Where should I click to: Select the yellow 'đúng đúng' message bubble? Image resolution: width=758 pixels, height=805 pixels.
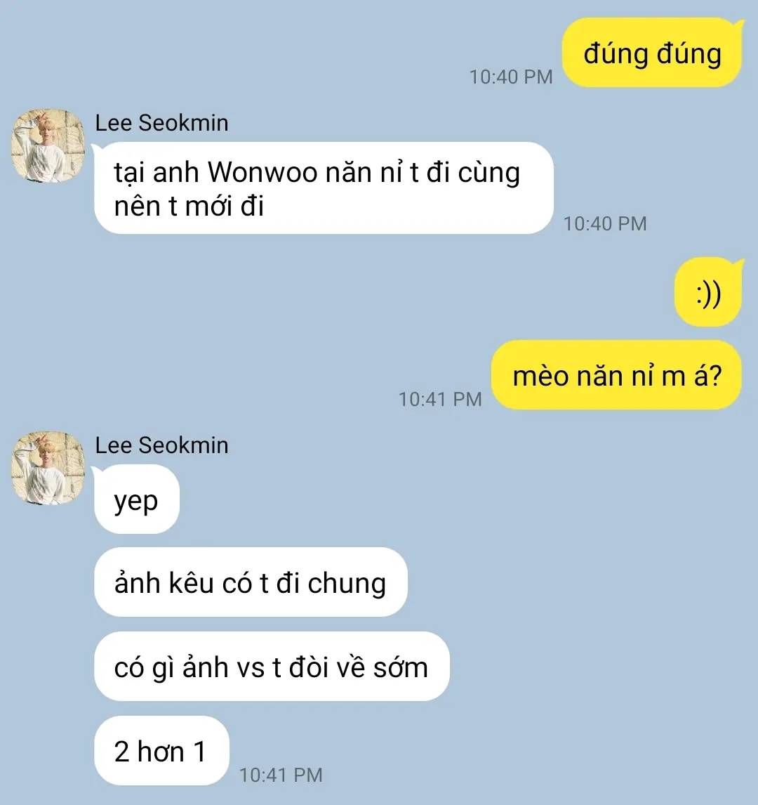click(652, 53)
